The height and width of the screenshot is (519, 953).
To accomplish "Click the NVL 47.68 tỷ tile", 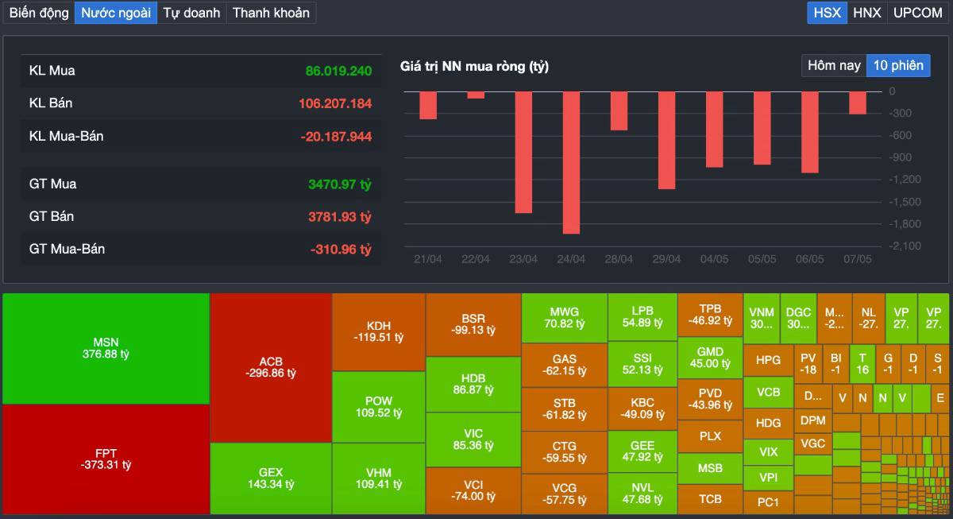I will [x=642, y=494].
